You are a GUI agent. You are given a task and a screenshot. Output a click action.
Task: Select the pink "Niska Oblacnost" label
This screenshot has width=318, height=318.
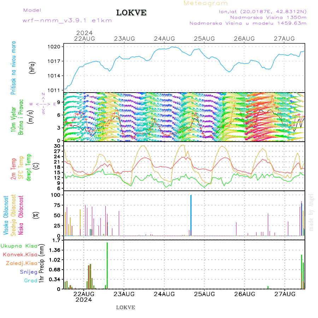pyautogui.click(x=21, y=216)
